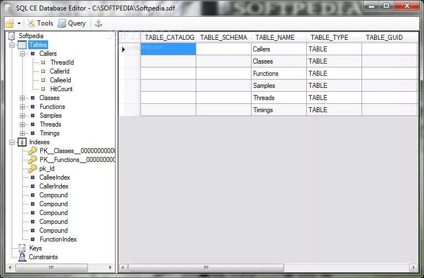Select key icon of pk_Id index
Image resolution: width=424 pixels, height=278 pixels.
point(33,169)
